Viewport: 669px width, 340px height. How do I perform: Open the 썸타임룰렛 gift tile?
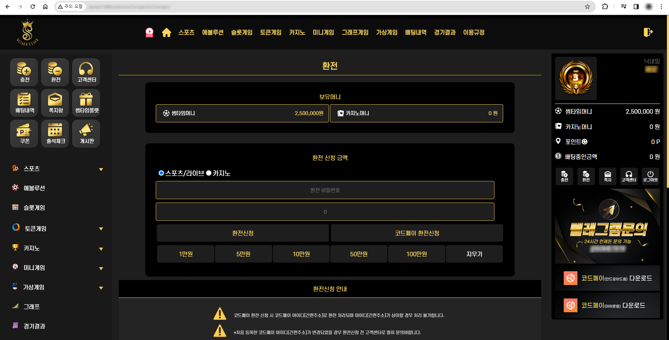tap(86, 103)
